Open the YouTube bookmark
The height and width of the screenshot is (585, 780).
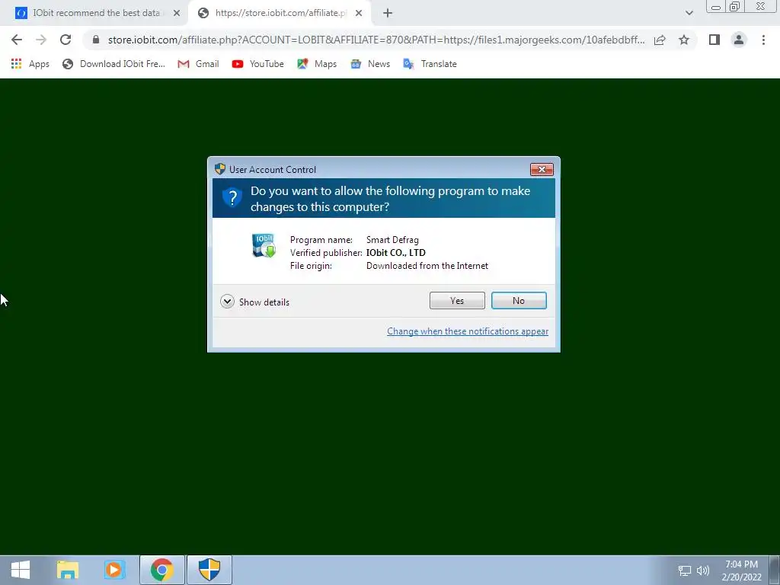257,64
